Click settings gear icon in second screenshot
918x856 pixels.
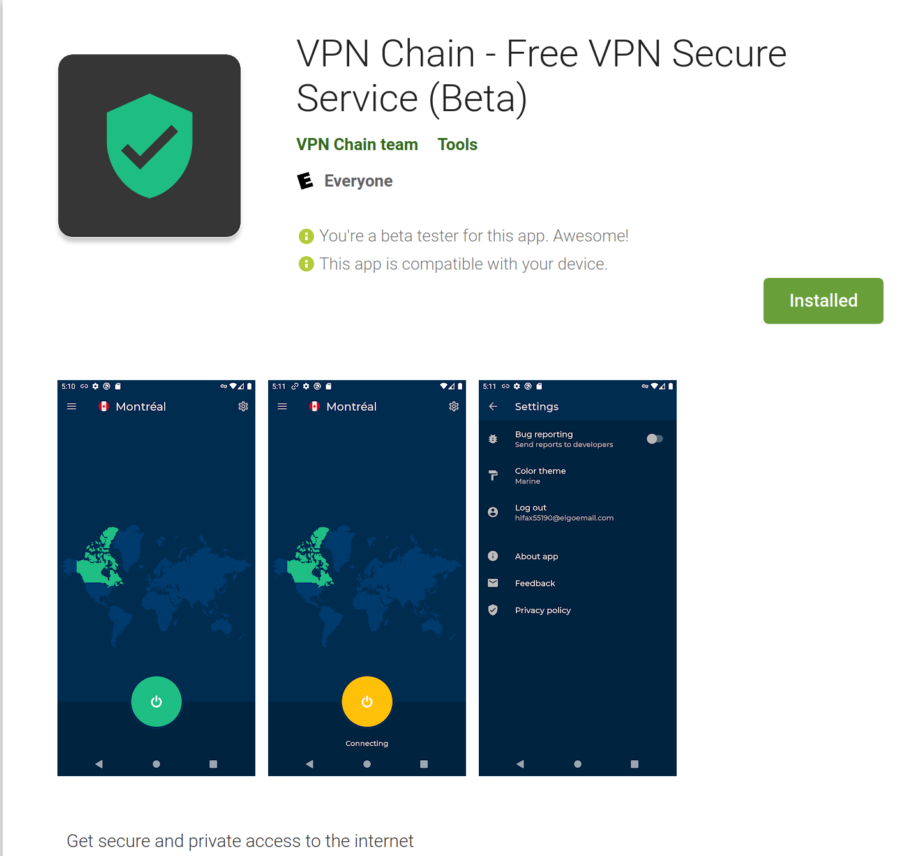[454, 406]
